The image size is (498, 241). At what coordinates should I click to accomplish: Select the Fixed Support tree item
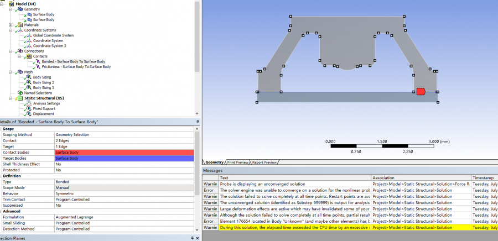44,108
